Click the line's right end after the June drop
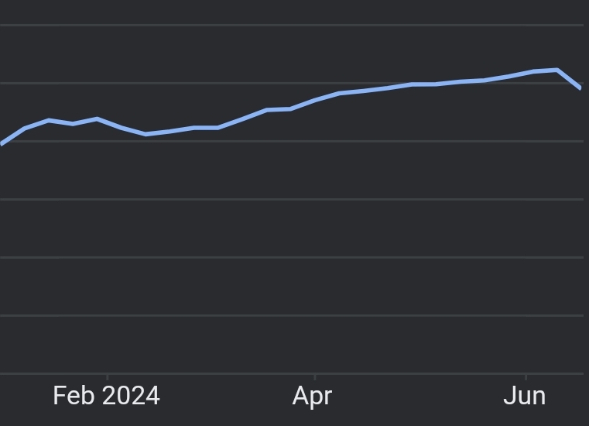 point(580,88)
